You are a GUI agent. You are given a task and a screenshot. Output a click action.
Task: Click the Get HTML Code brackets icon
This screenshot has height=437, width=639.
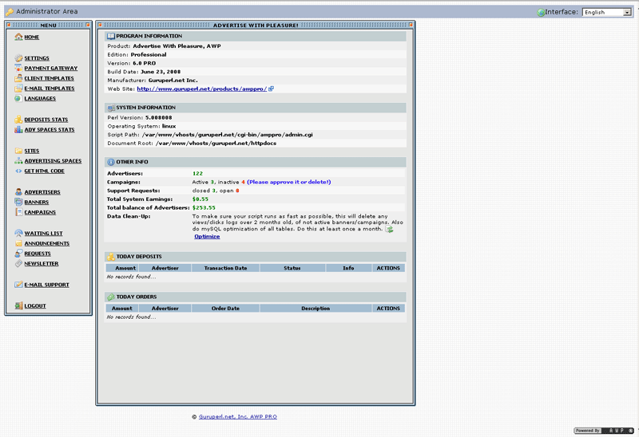(x=18, y=171)
